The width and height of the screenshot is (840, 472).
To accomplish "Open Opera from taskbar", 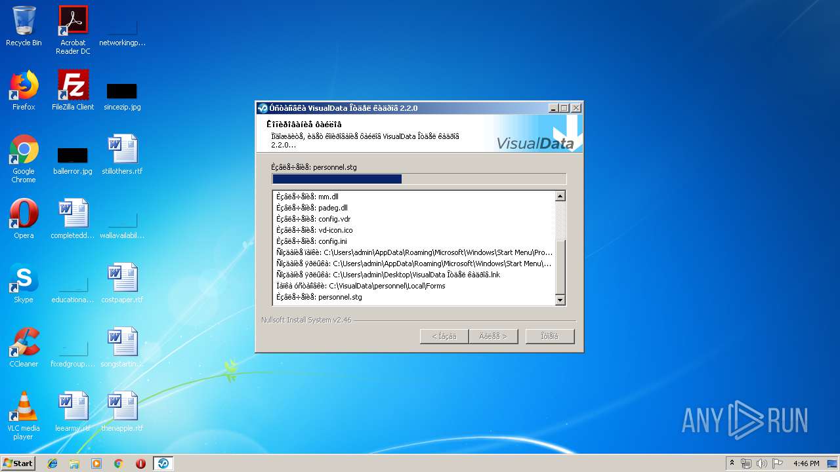I will click(x=140, y=463).
